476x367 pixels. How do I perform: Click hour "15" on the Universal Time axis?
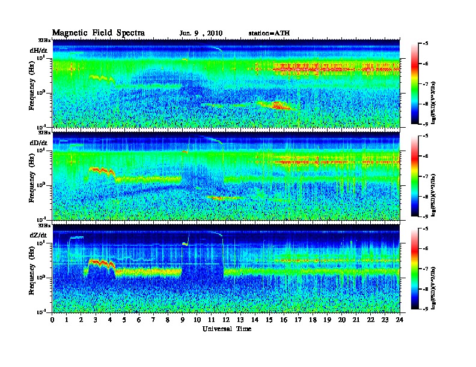pyautogui.click(x=269, y=320)
